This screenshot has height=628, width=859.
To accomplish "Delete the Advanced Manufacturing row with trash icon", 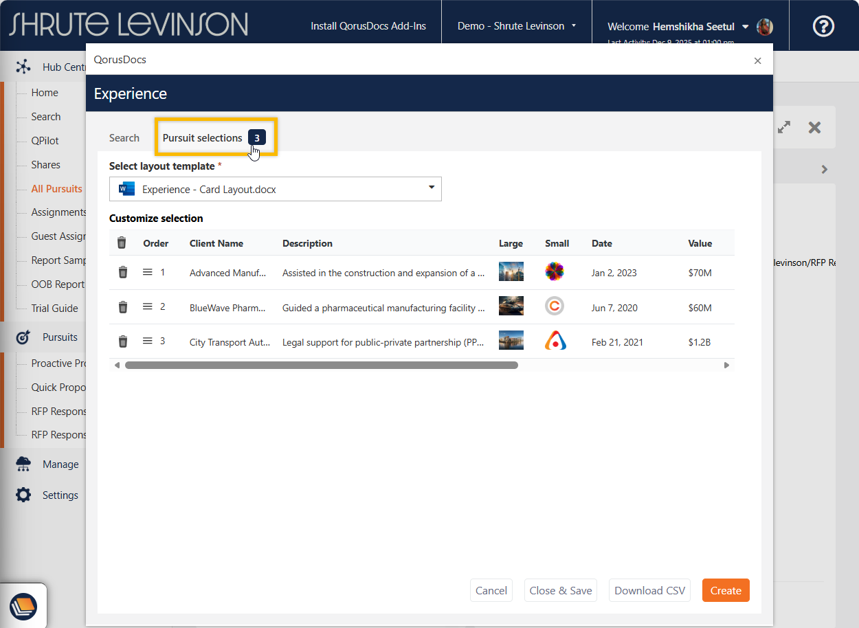I will point(123,273).
